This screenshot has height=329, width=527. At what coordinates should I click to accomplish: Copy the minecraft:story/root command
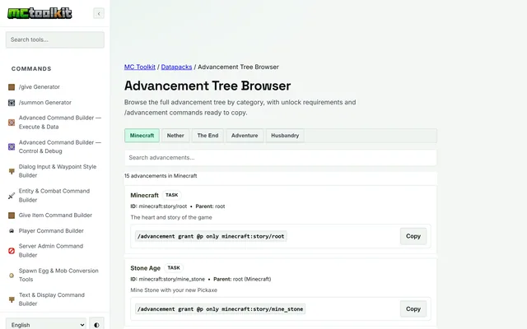pos(413,236)
